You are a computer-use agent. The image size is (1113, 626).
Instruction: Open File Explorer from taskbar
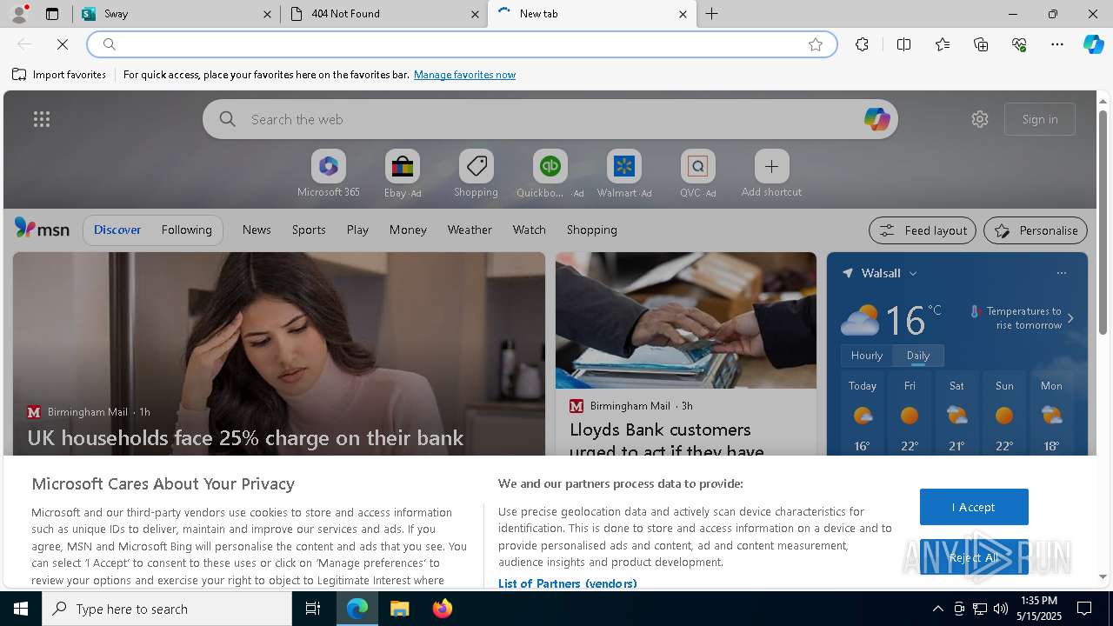coord(399,609)
